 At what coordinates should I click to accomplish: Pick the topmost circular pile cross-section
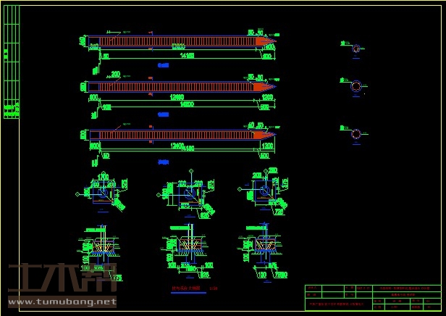click(356, 49)
